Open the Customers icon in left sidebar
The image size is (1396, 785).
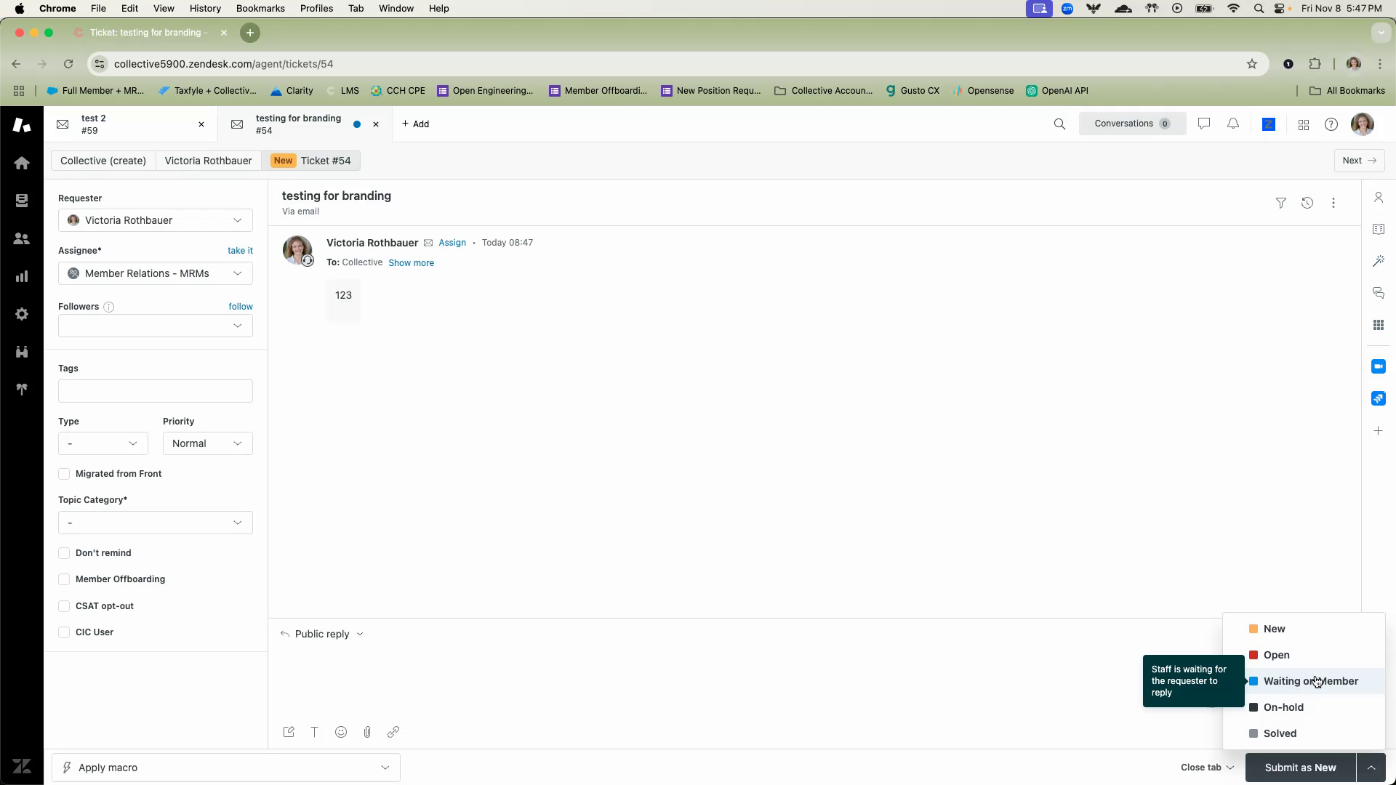click(x=22, y=238)
